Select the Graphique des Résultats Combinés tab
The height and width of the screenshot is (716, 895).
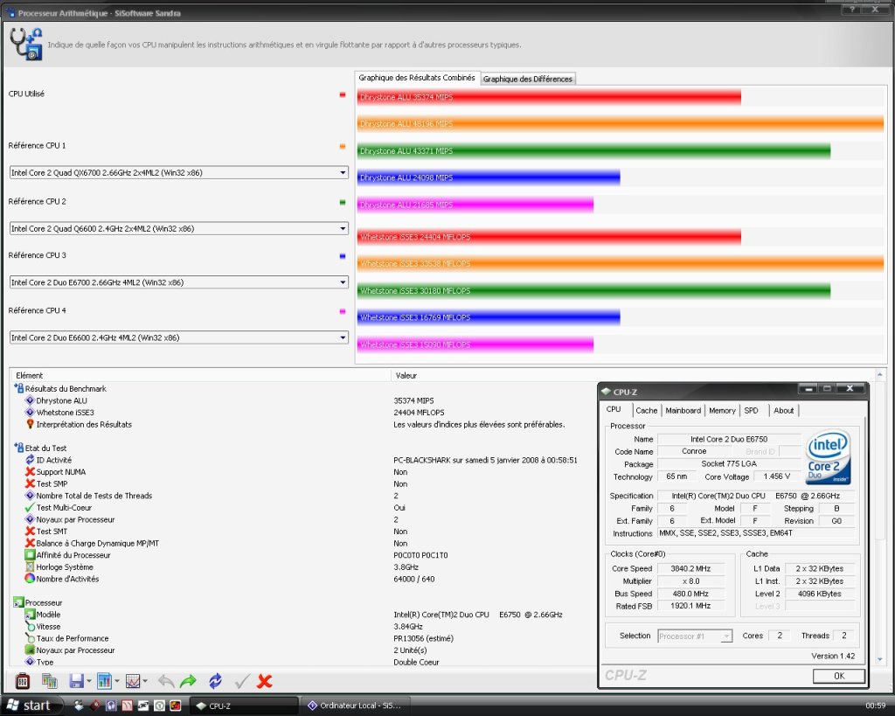pyautogui.click(x=417, y=78)
